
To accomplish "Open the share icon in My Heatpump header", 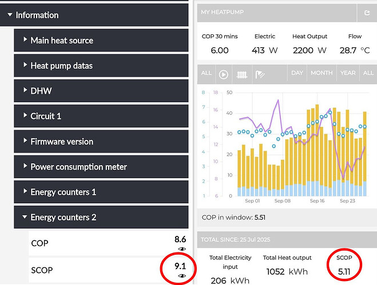I will tap(367, 13).
